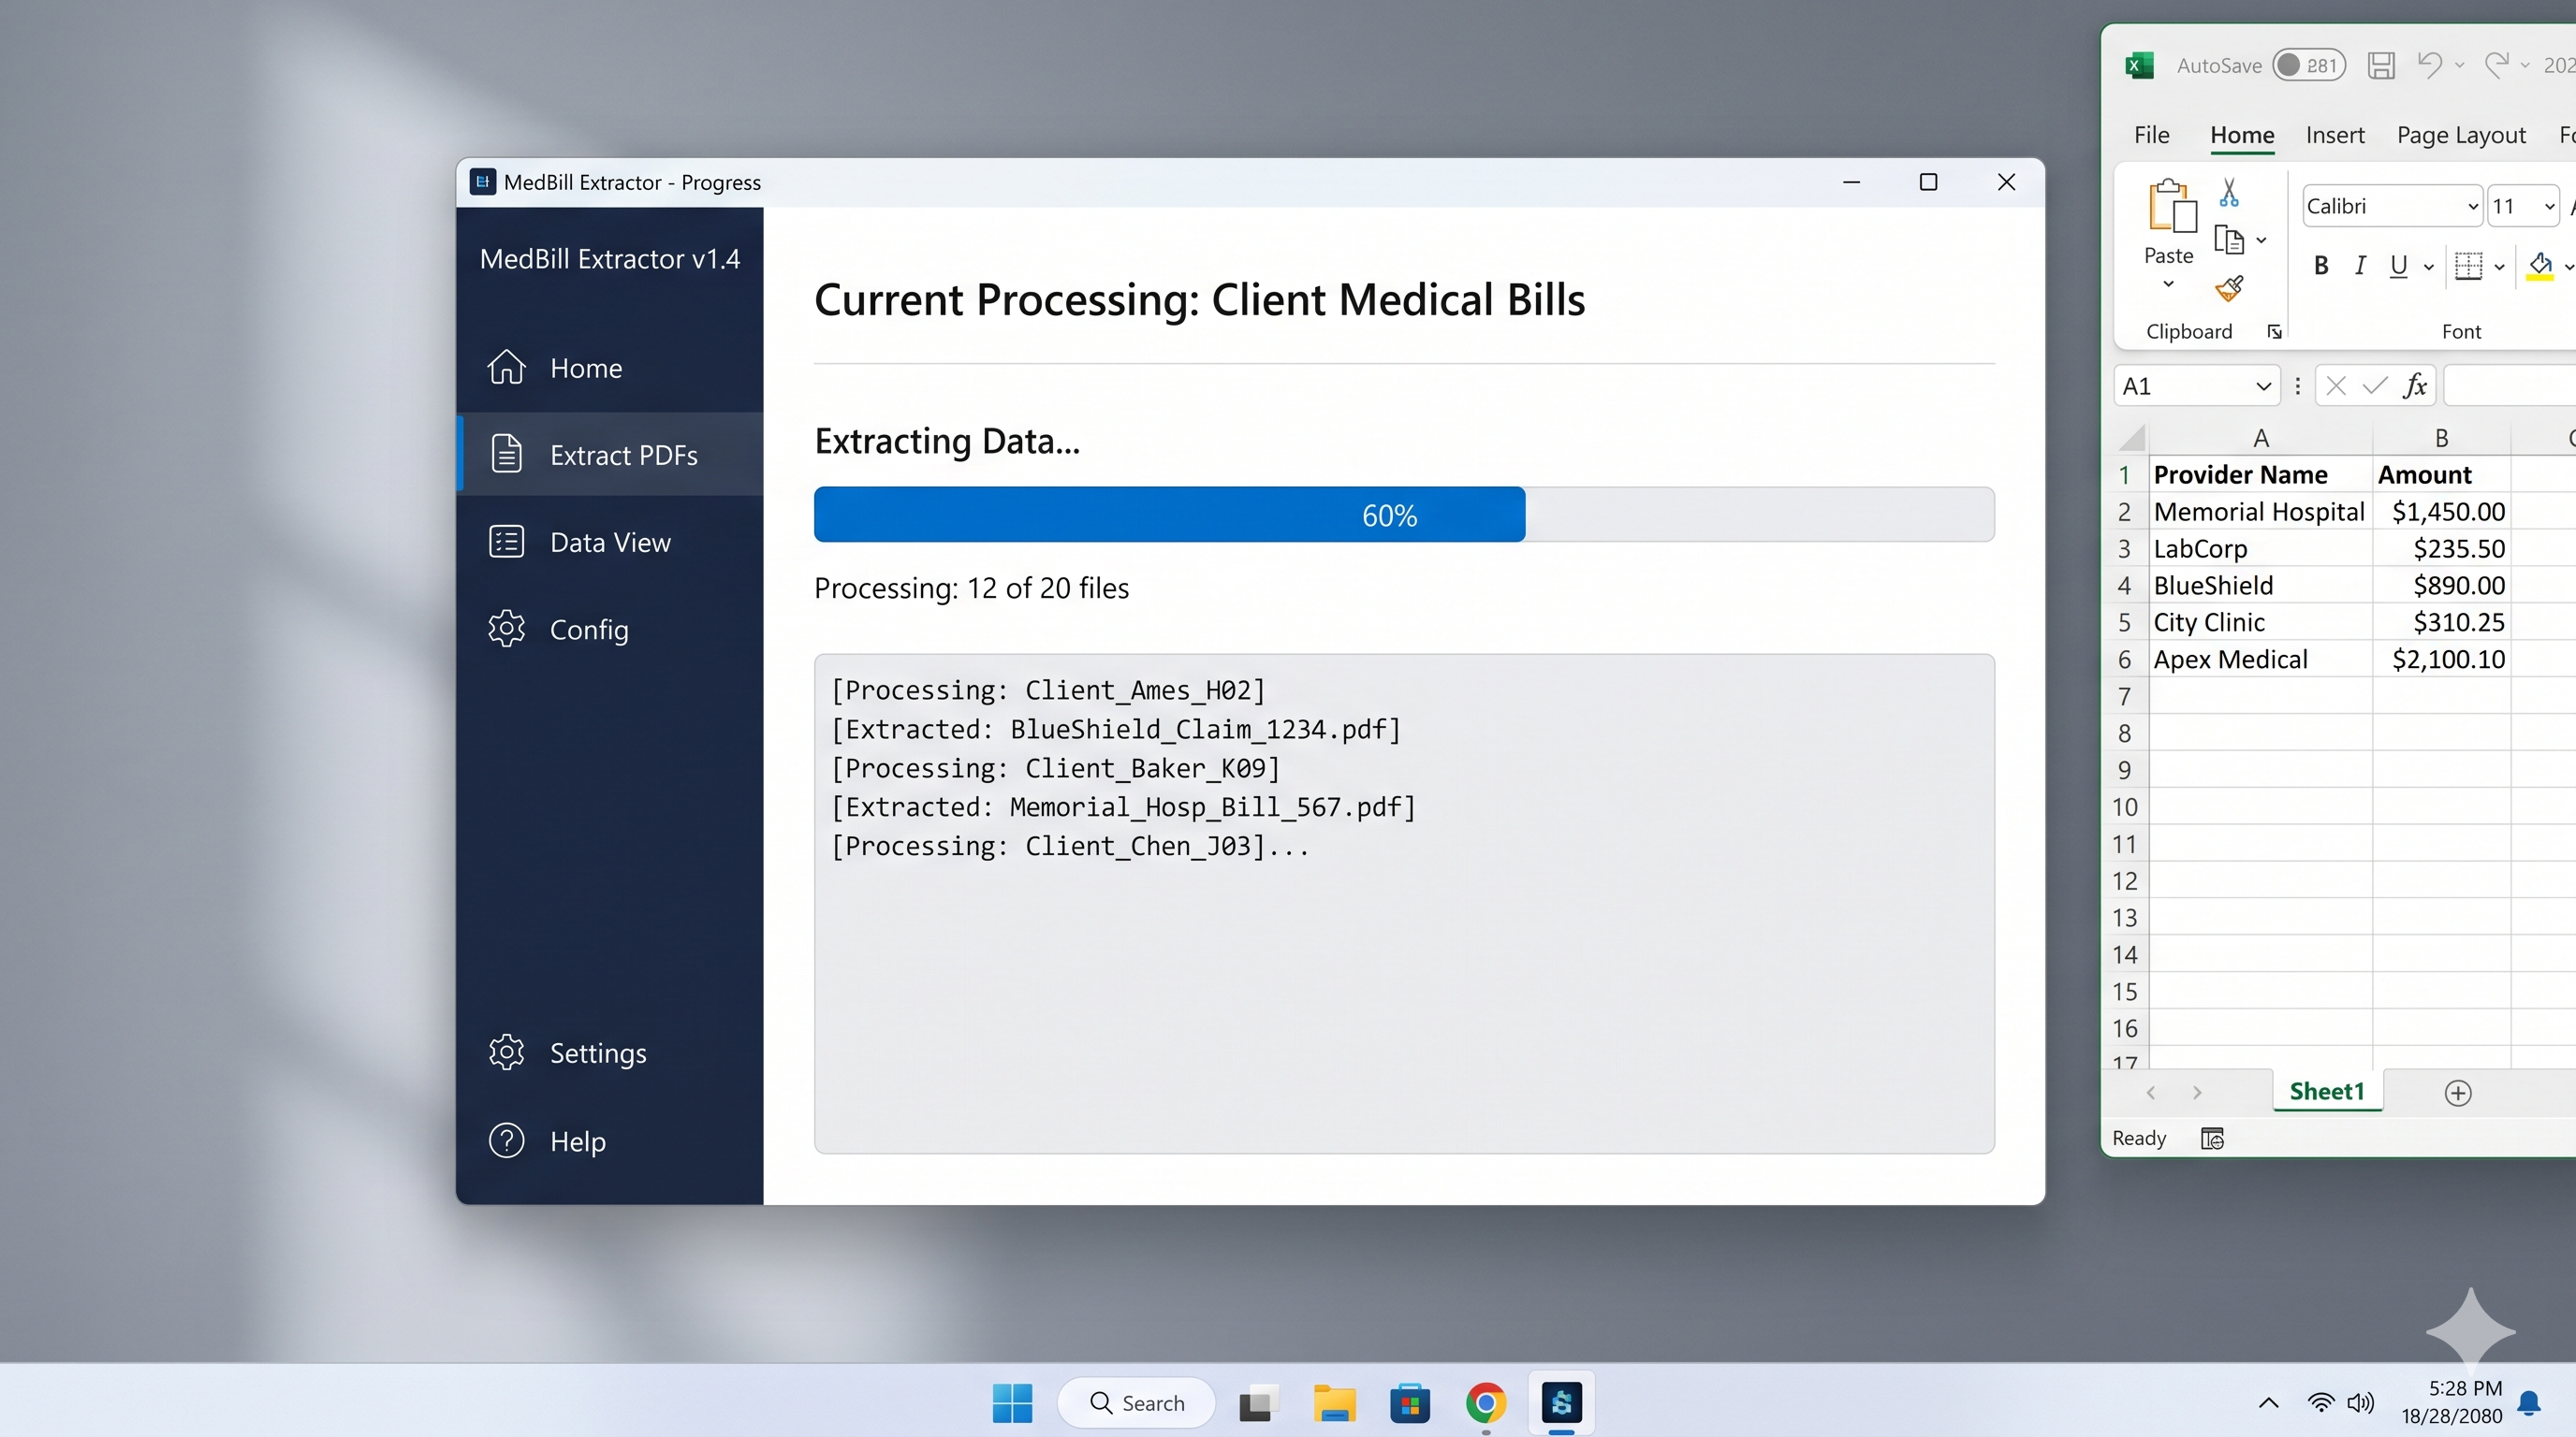Screen dimensions: 2576x1437
Task: Expand the Copy options arrow
Action: 2261,240
